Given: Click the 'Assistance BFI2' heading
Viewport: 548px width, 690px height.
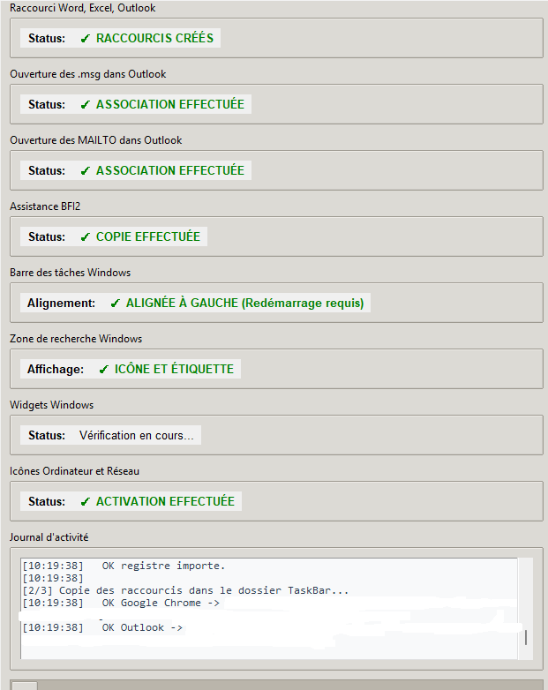Looking at the screenshot, I should coord(45,206).
